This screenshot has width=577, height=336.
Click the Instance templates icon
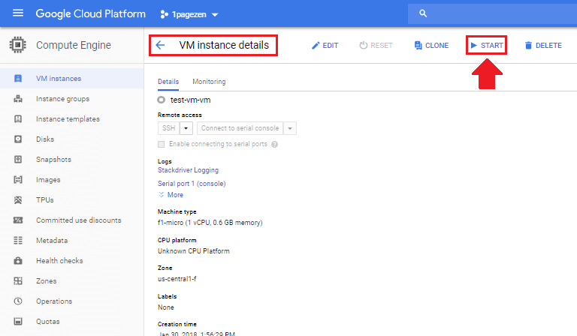click(x=18, y=119)
